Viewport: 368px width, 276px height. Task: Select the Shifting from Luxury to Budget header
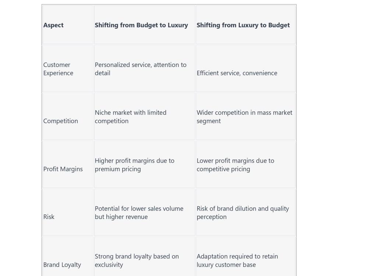point(243,25)
